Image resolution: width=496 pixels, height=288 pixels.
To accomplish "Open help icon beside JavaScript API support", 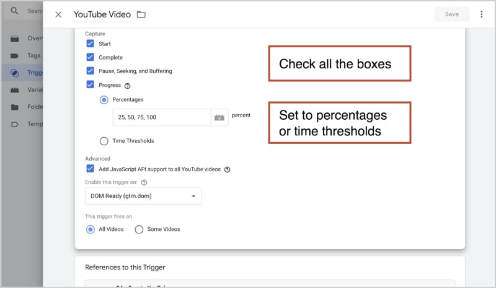I will (x=227, y=169).
